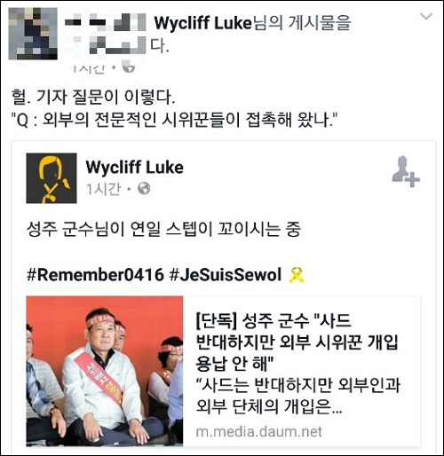Click the pixelated sharer profile photo
This screenshot has width=444, height=456.
(33, 34)
